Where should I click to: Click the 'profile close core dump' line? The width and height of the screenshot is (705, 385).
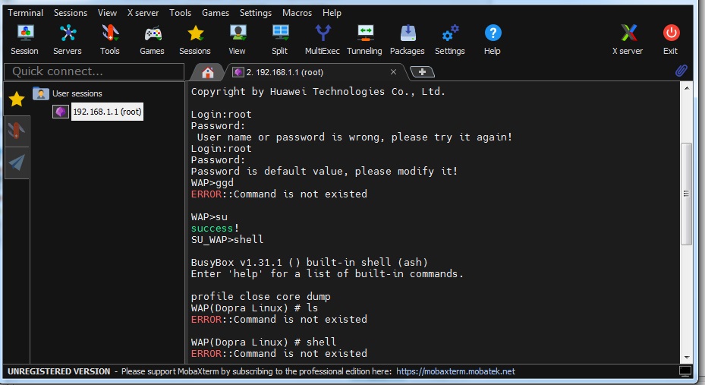[x=261, y=296]
